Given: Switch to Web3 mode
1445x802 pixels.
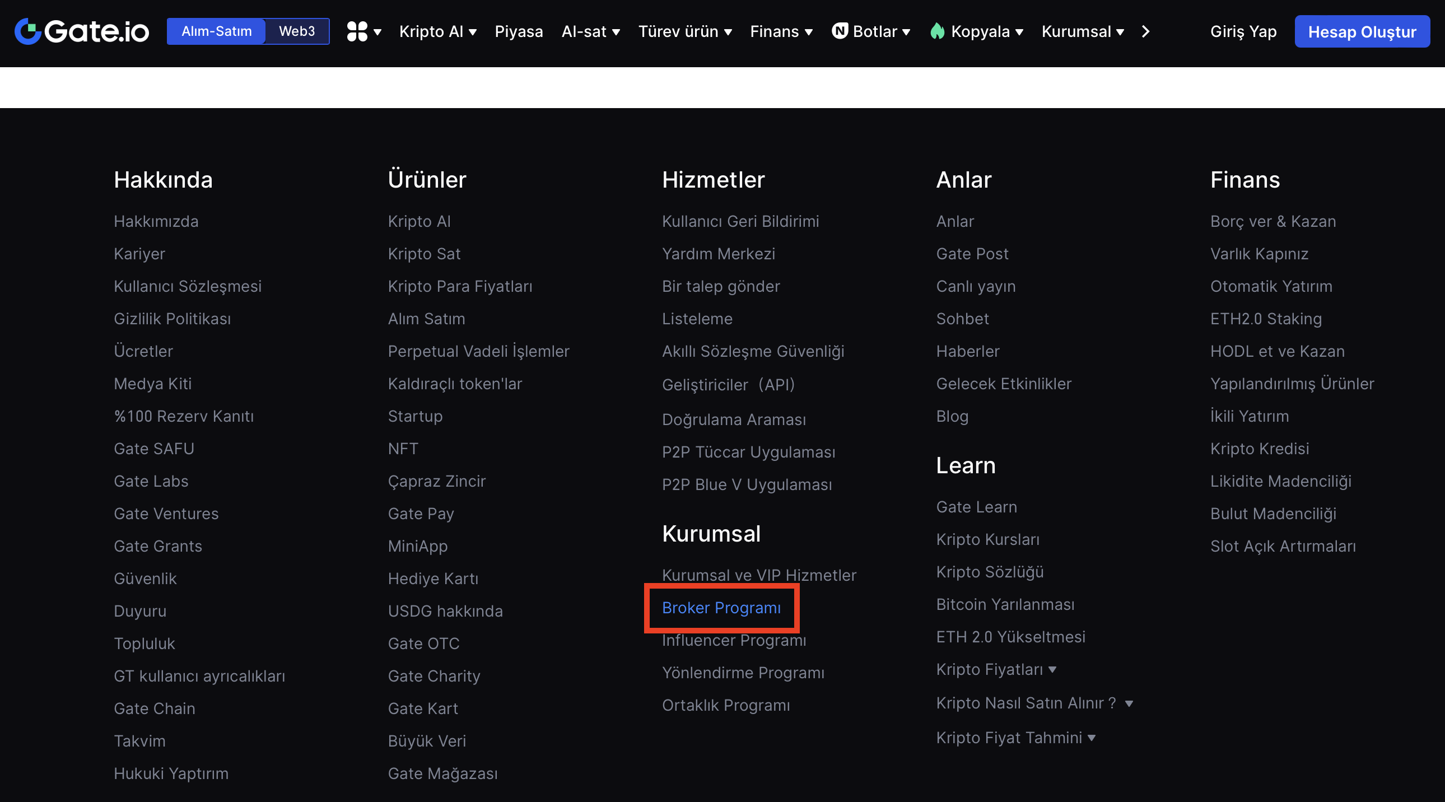Looking at the screenshot, I should point(297,31).
